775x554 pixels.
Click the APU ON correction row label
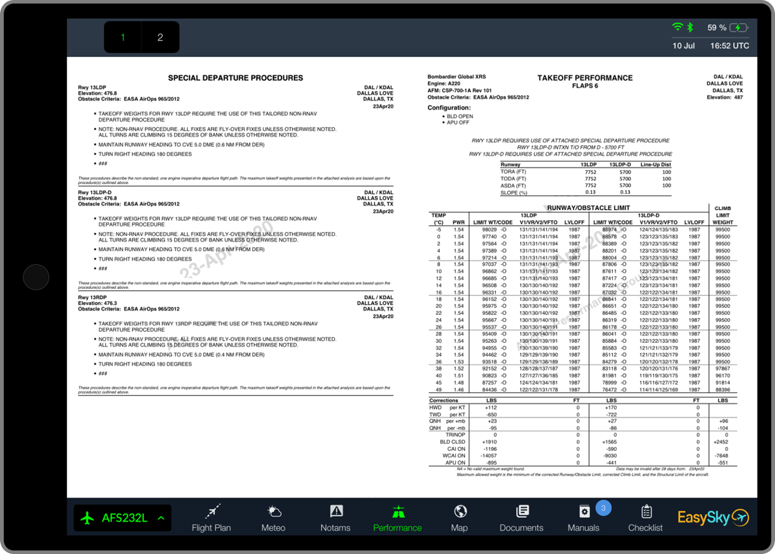click(x=456, y=462)
